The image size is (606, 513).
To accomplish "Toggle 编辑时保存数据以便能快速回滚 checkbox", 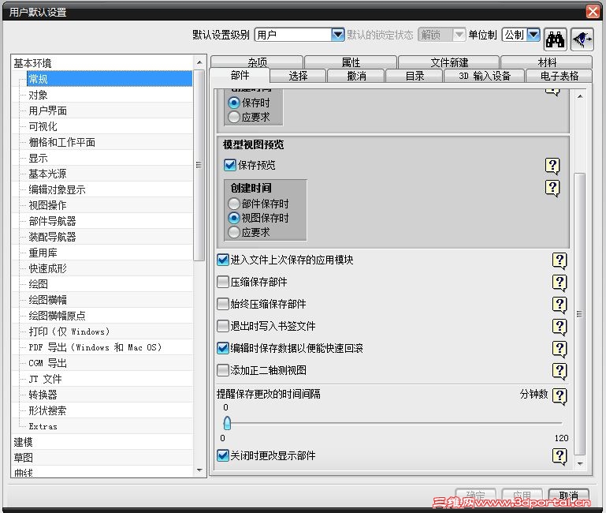I will click(223, 348).
